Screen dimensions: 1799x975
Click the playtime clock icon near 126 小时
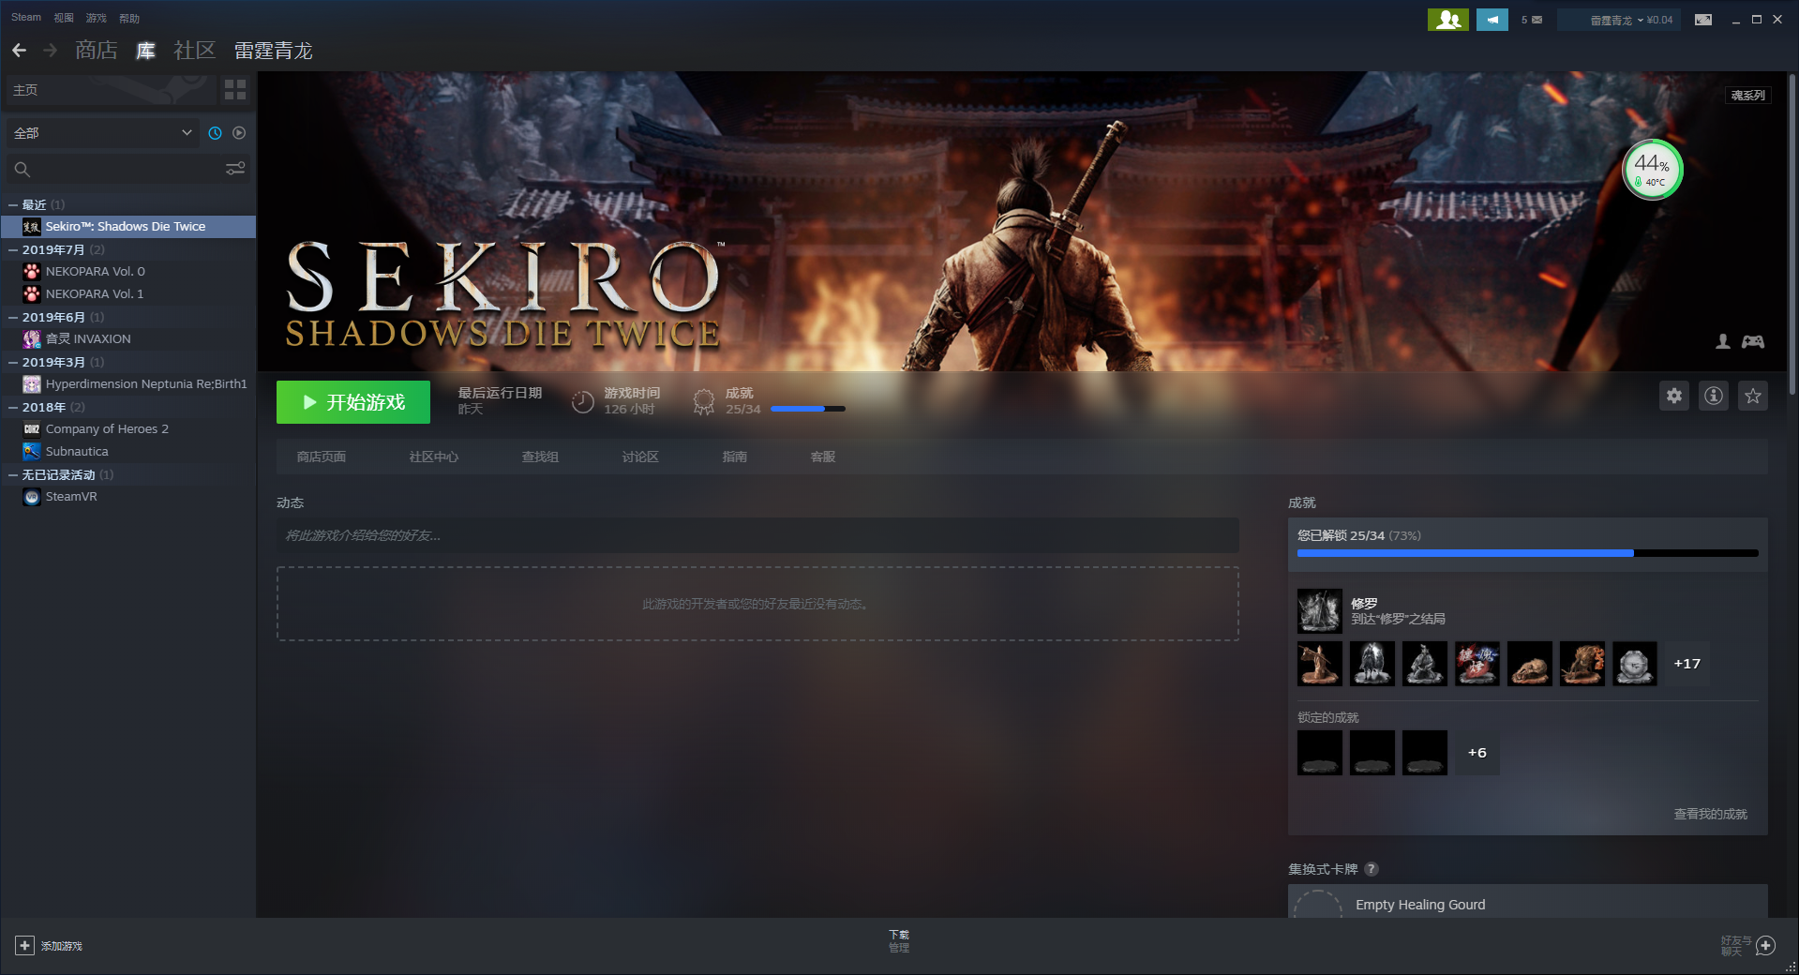(583, 401)
